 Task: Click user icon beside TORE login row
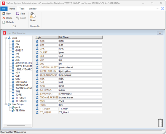tap(37, 105)
